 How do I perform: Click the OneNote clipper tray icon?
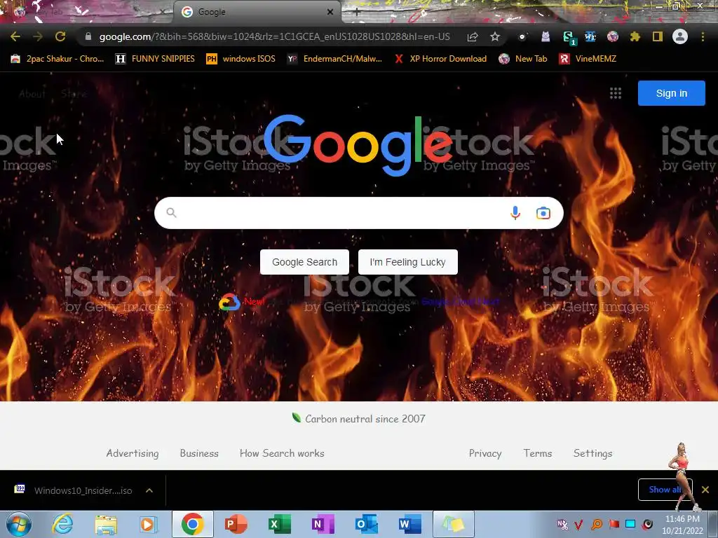(562, 524)
